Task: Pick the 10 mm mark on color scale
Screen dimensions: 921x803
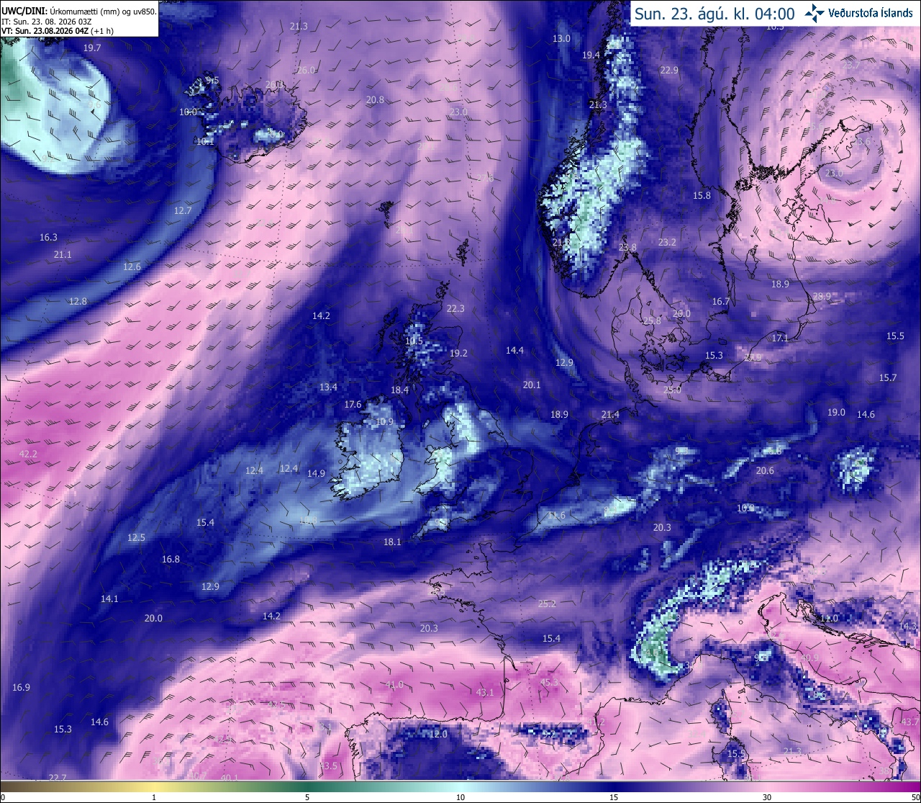Action: tap(460, 797)
